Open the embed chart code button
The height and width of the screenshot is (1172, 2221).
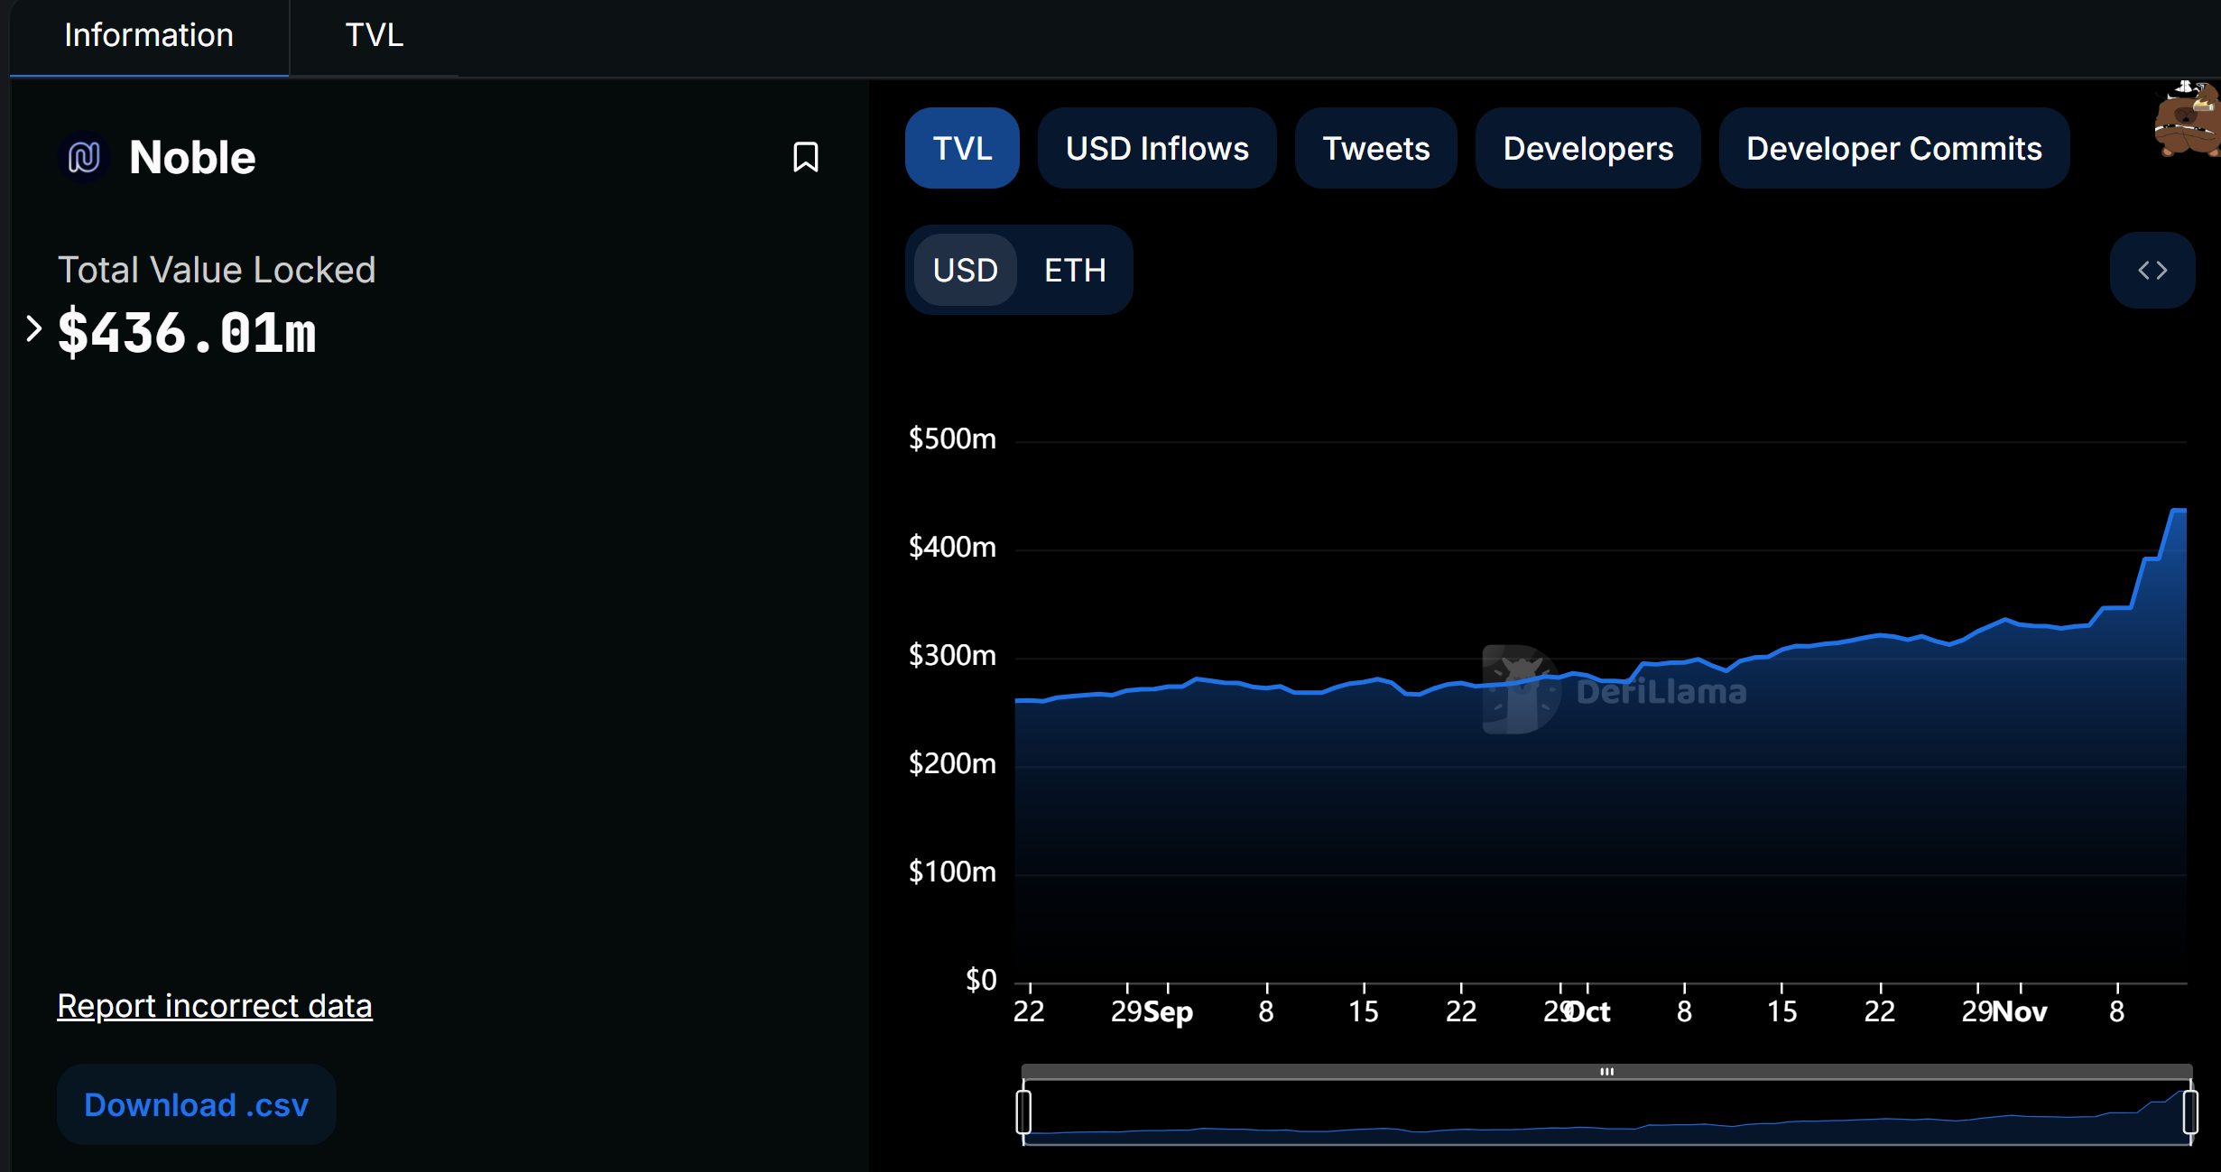point(2152,270)
